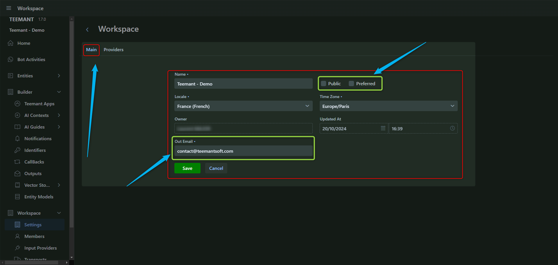
Task: Open CallBacks in the sidebar
Action: (34, 162)
